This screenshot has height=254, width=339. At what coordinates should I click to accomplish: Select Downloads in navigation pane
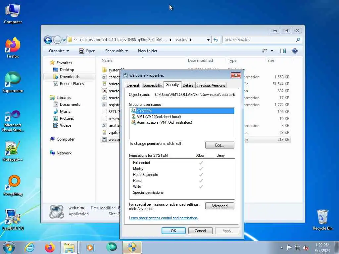[70, 77]
